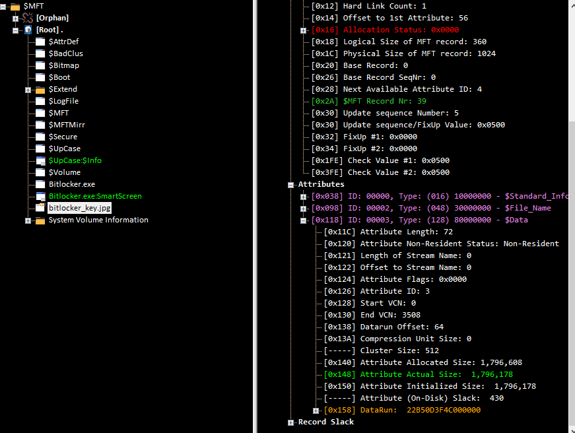Expand the DataRun entry
Screen dimensions: 575x433
click(x=316, y=410)
